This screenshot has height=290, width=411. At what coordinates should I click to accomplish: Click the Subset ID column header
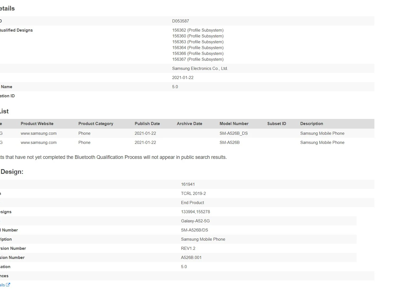pyautogui.click(x=276, y=124)
